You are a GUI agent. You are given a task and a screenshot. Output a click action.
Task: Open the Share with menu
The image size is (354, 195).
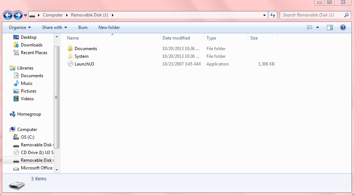55,27
